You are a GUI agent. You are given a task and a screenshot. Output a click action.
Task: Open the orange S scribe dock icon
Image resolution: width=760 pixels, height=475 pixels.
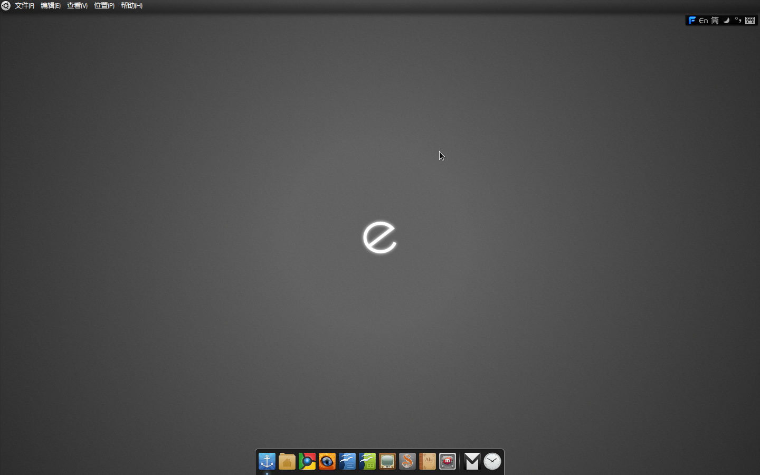pyautogui.click(x=407, y=461)
